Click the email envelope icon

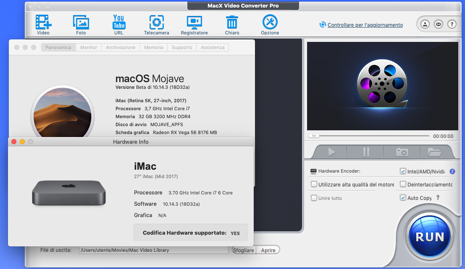click(438, 24)
